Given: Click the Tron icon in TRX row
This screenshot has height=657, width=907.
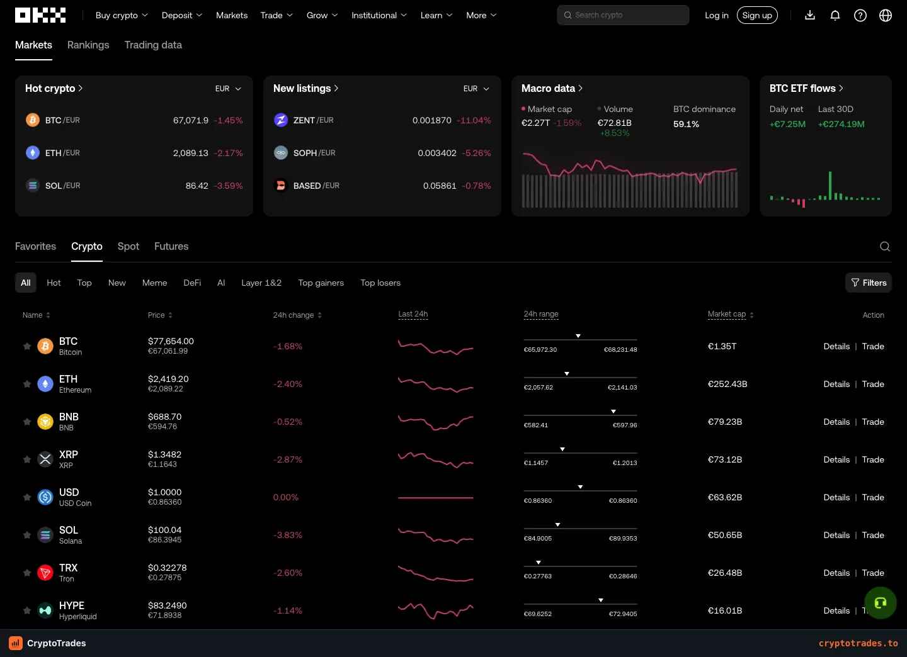Looking at the screenshot, I should (45, 573).
